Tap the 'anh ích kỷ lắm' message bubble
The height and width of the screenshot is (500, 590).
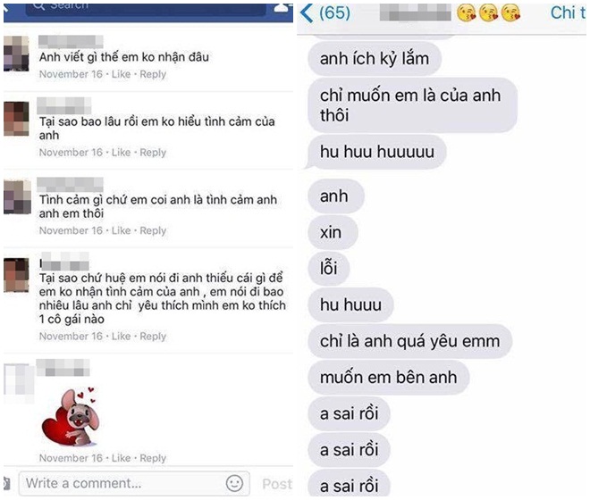pyautogui.click(x=375, y=59)
